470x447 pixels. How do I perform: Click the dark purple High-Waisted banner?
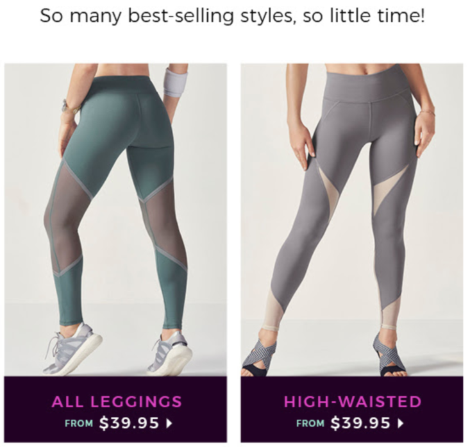(352, 409)
